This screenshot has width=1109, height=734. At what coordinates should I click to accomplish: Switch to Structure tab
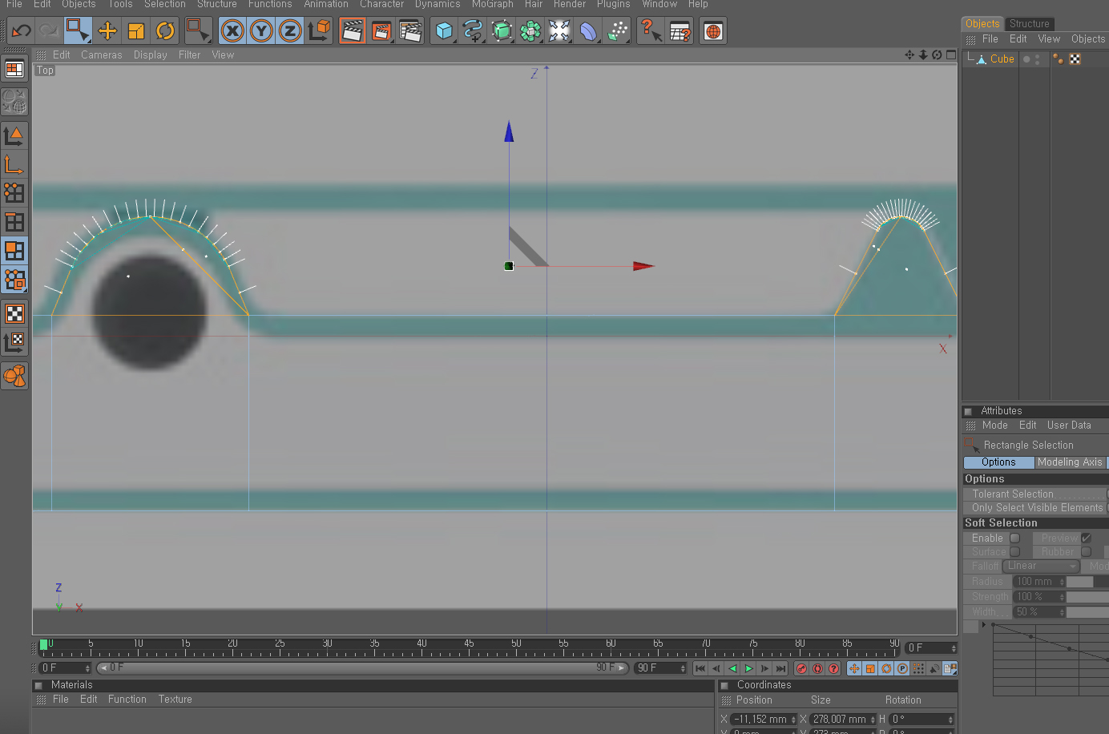coord(1030,24)
